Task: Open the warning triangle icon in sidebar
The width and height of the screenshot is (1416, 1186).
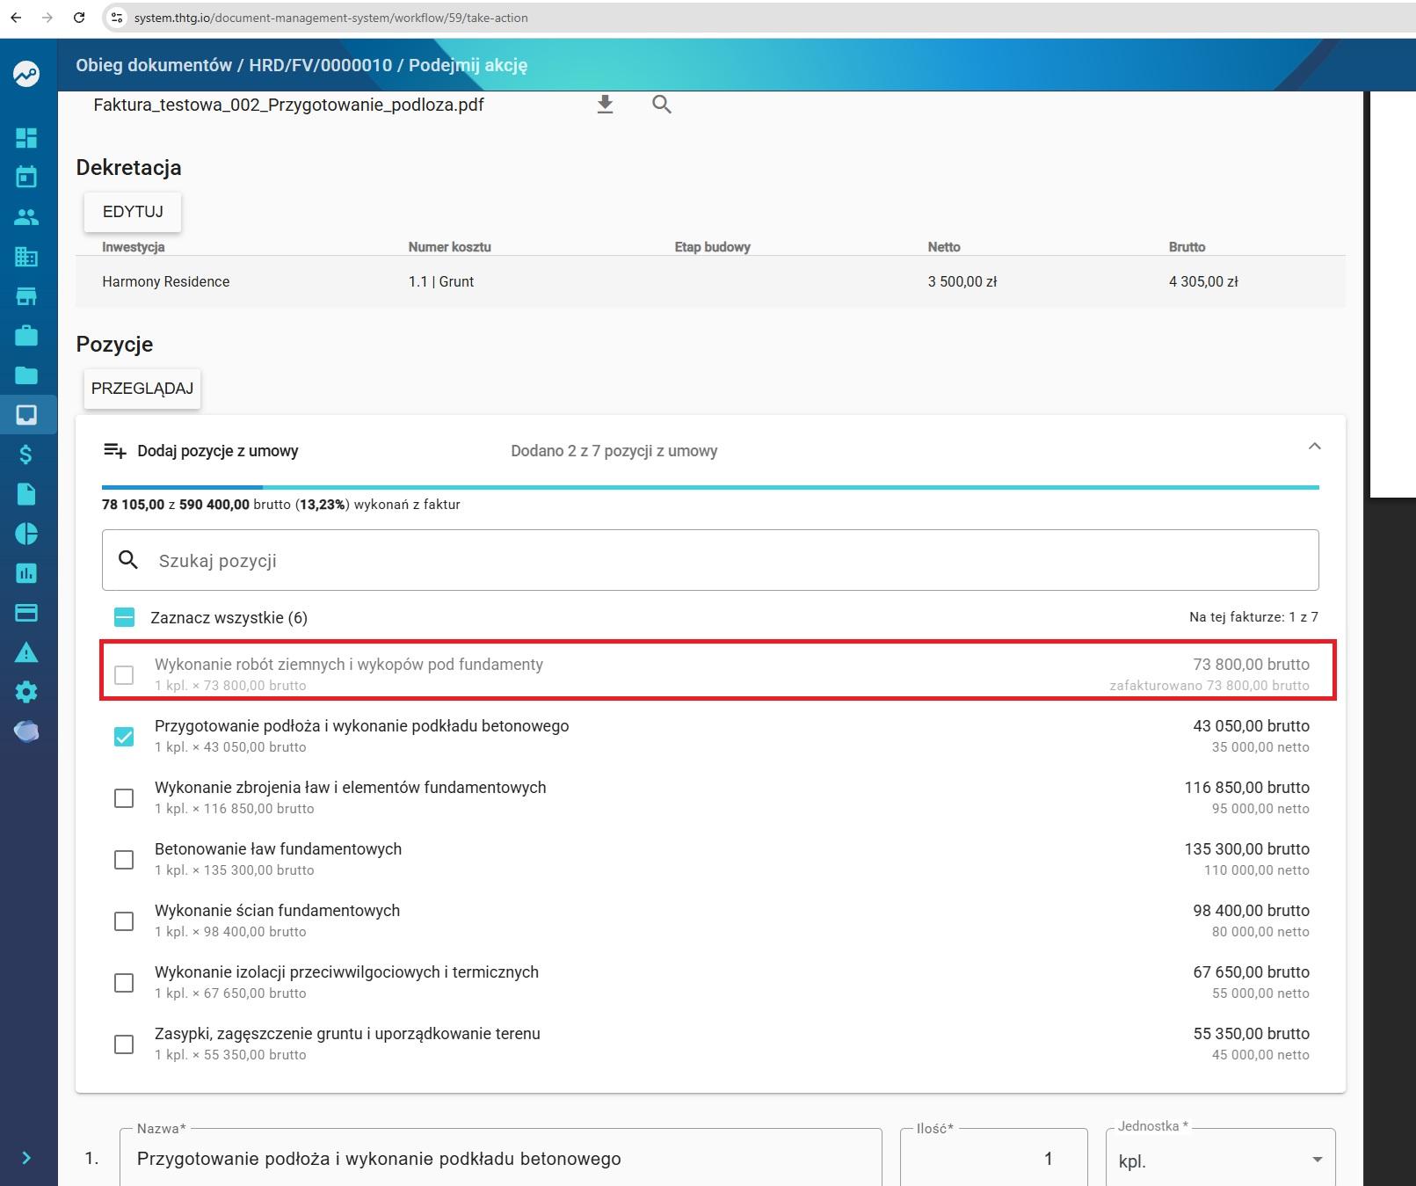Action: (x=26, y=652)
